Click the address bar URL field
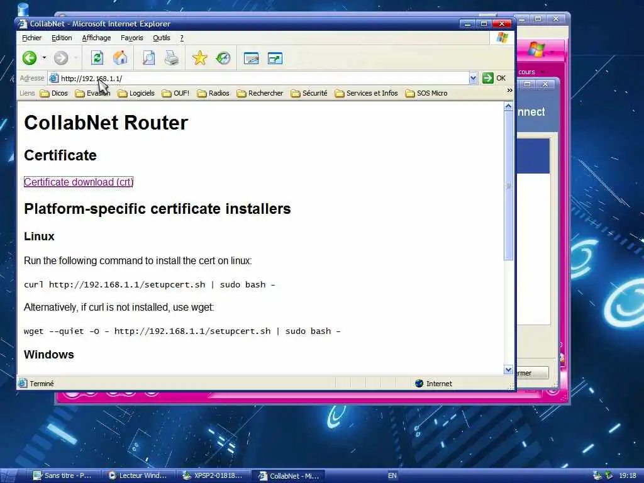This screenshot has width=644, height=483. click(x=263, y=78)
